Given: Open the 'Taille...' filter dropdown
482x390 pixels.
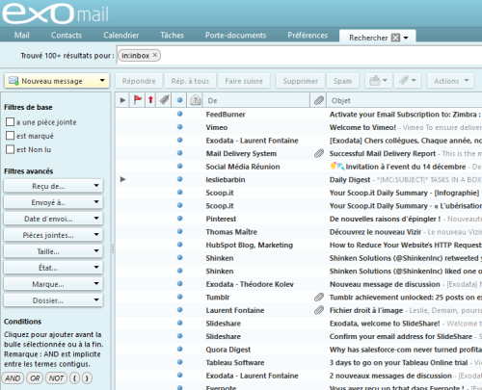Looking at the screenshot, I should pyautogui.click(x=53, y=251).
